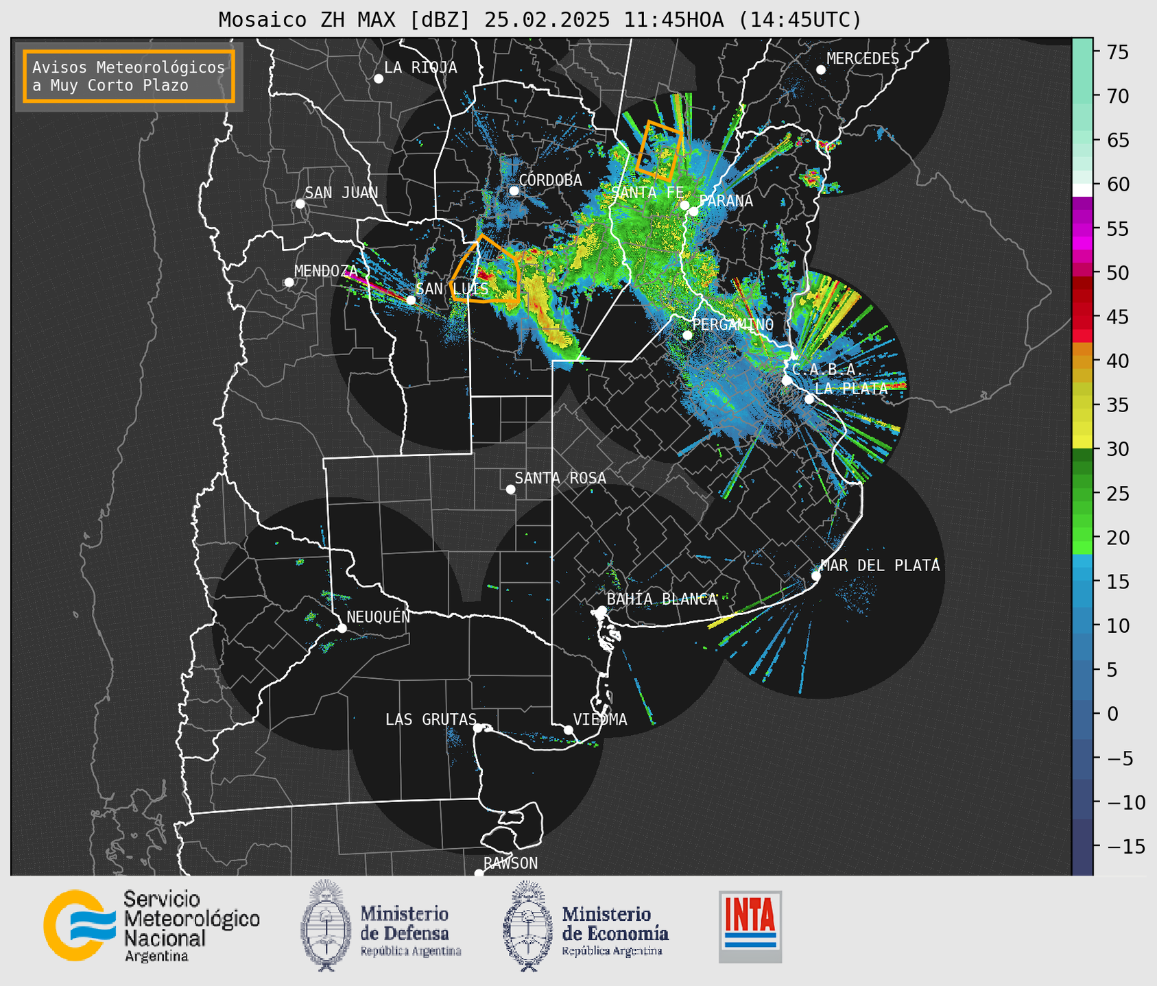
Task: Click the 60 dBZ white color on scale
Action: click(x=1082, y=189)
